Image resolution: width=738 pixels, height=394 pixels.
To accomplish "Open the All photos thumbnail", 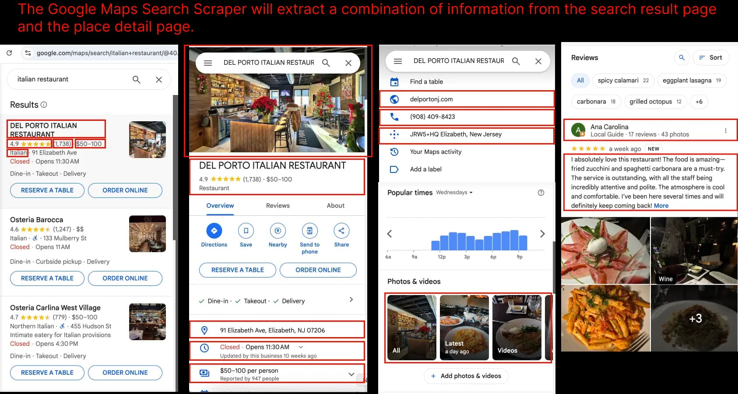I will coord(412,327).
